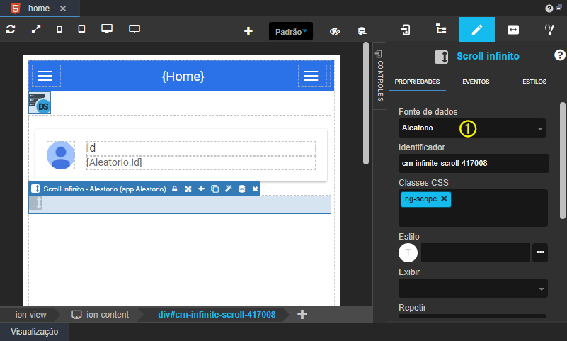Open the test tubes panel icon
The width and height of the screenshot is (567, 341).
tap(549, 29)
